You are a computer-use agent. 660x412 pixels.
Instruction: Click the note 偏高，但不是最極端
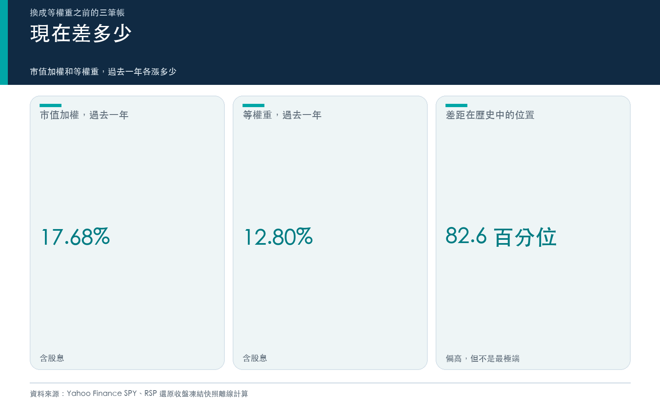(483, 358)
